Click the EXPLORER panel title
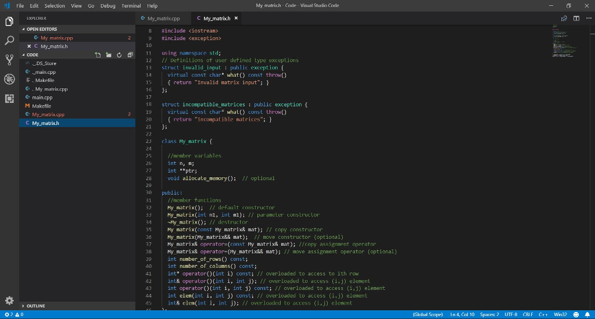The width and height of the screenshot is (595, 319). coord(37,18)
